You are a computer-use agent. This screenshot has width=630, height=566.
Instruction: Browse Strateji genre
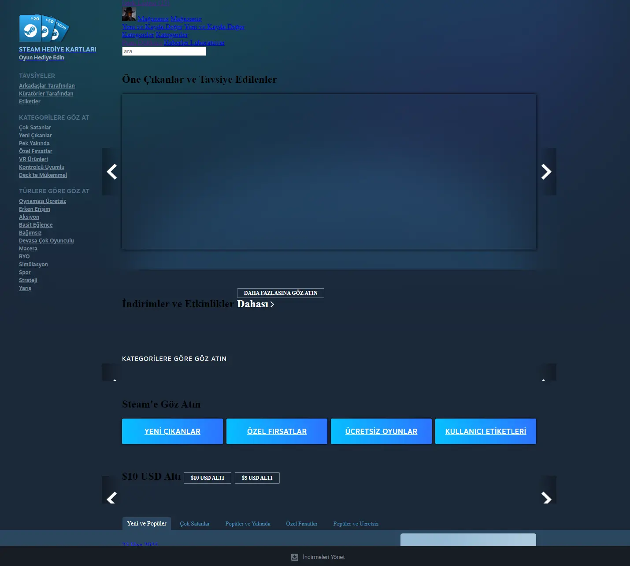(x=28, y=280)
